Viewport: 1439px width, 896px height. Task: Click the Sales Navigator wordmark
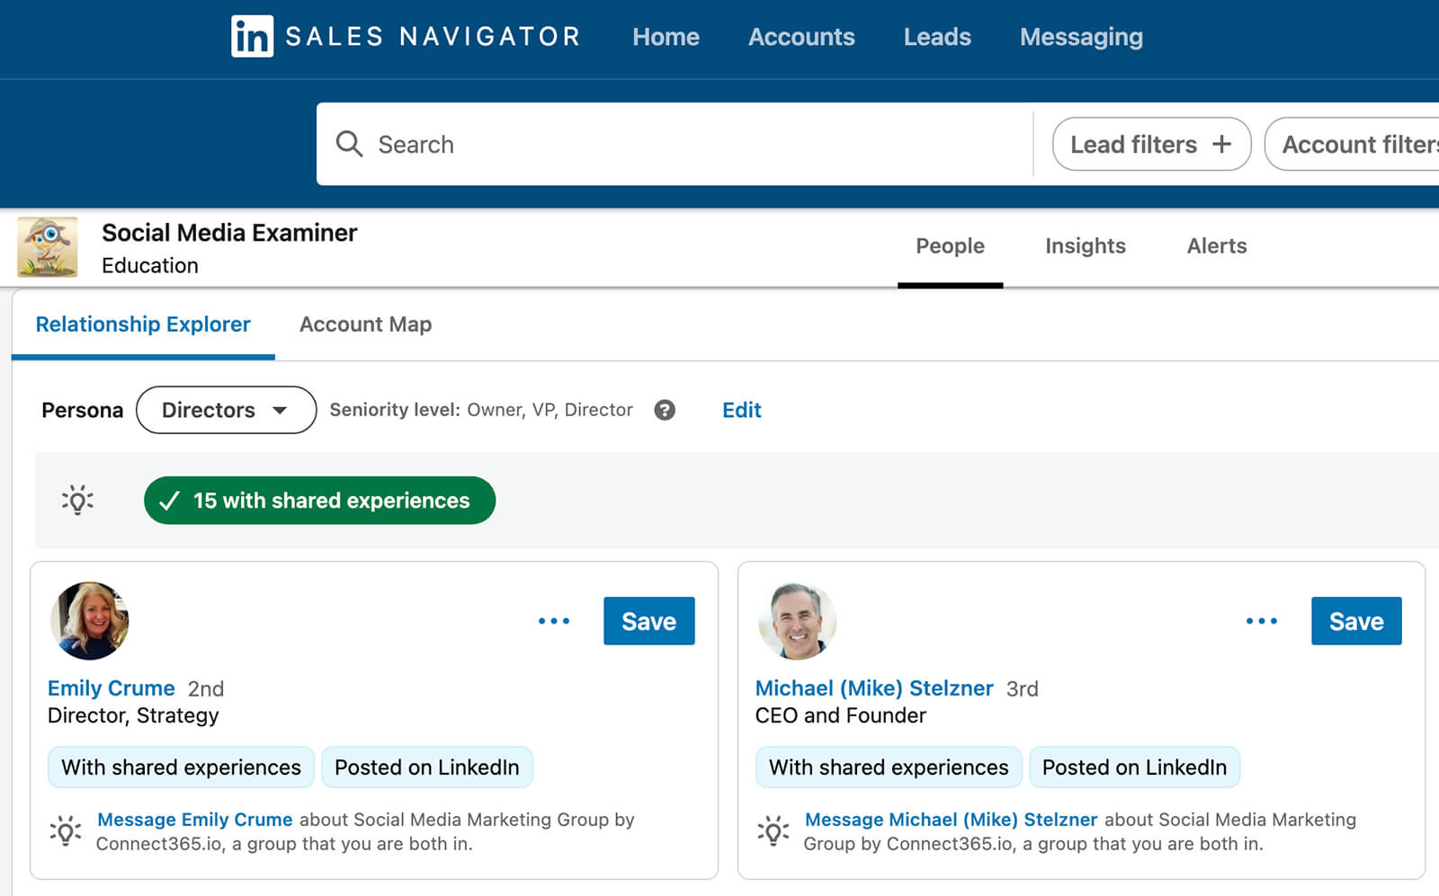(x=433, y=37)
